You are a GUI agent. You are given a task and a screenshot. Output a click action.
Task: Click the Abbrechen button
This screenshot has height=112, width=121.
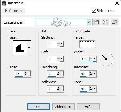tap(63, 107)
